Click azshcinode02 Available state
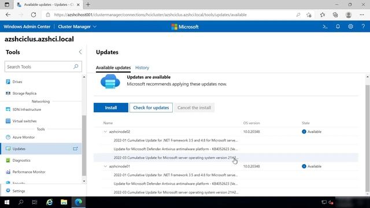Screen dimensions: 370x208 point(312,132)
